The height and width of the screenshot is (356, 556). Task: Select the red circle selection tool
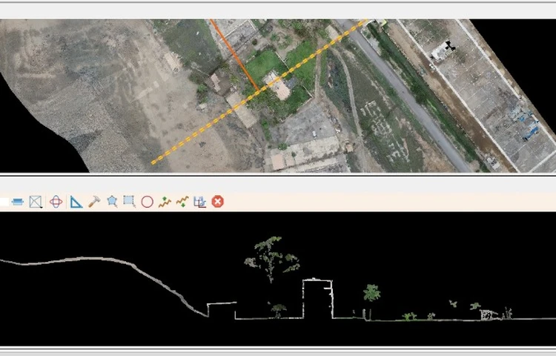pyautogui.click(x=148, y=202)
